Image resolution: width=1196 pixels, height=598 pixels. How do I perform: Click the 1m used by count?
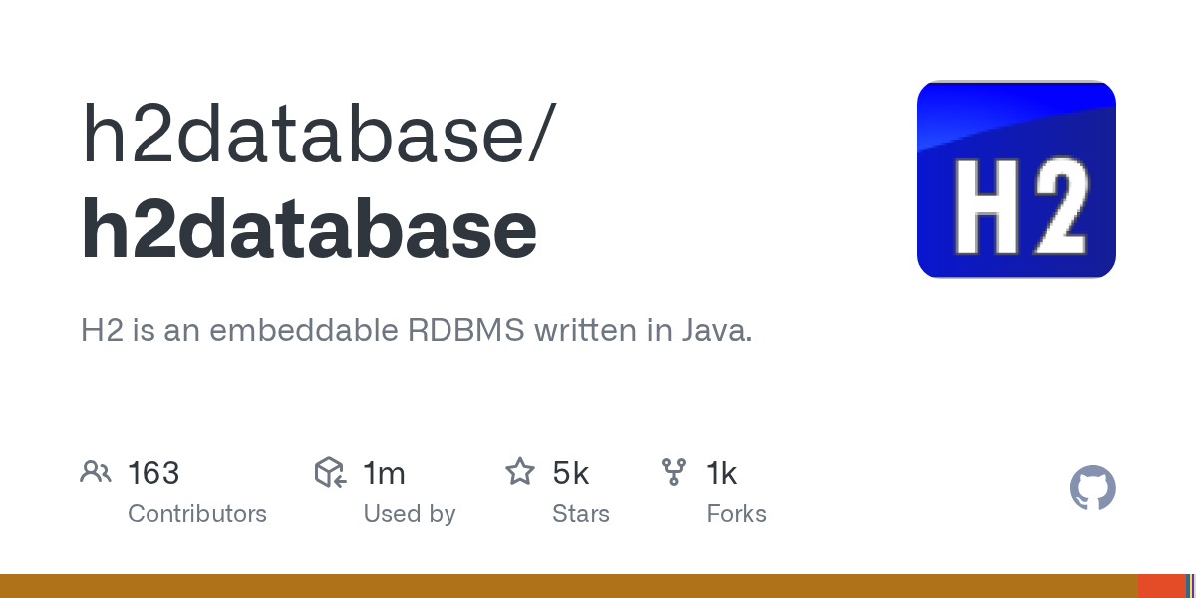click(x=384, y=473)
